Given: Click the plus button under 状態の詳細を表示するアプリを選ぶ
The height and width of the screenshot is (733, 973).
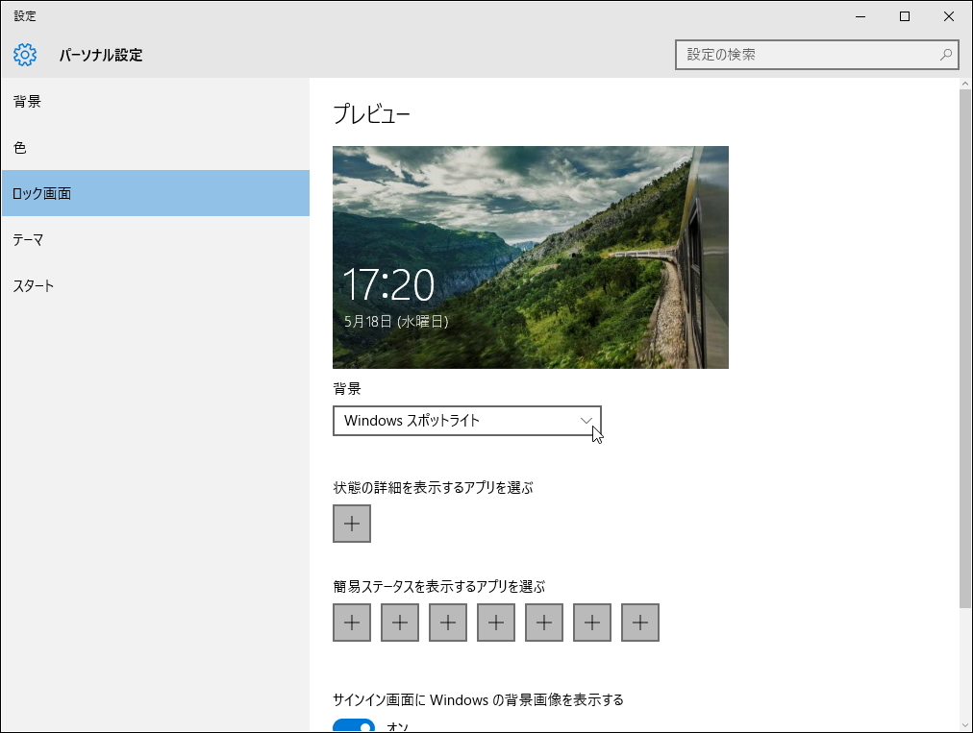Looking at the screenshot, I should pyautogui.click(x=351, y=524).
